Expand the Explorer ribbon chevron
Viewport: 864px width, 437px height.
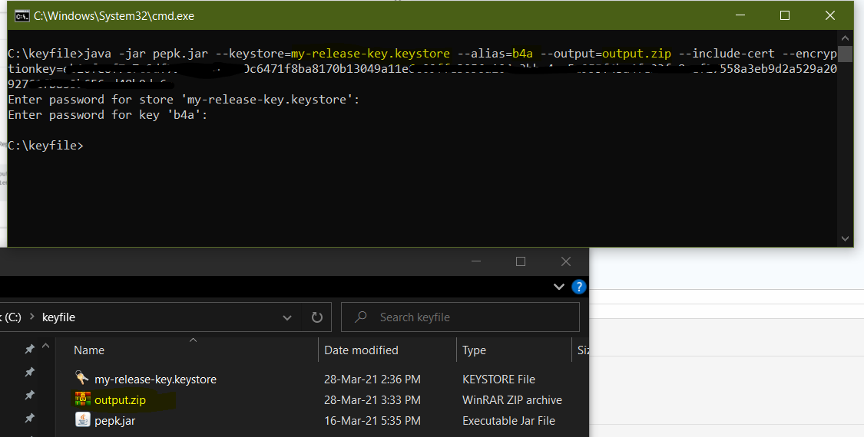[x=559, y=287]
